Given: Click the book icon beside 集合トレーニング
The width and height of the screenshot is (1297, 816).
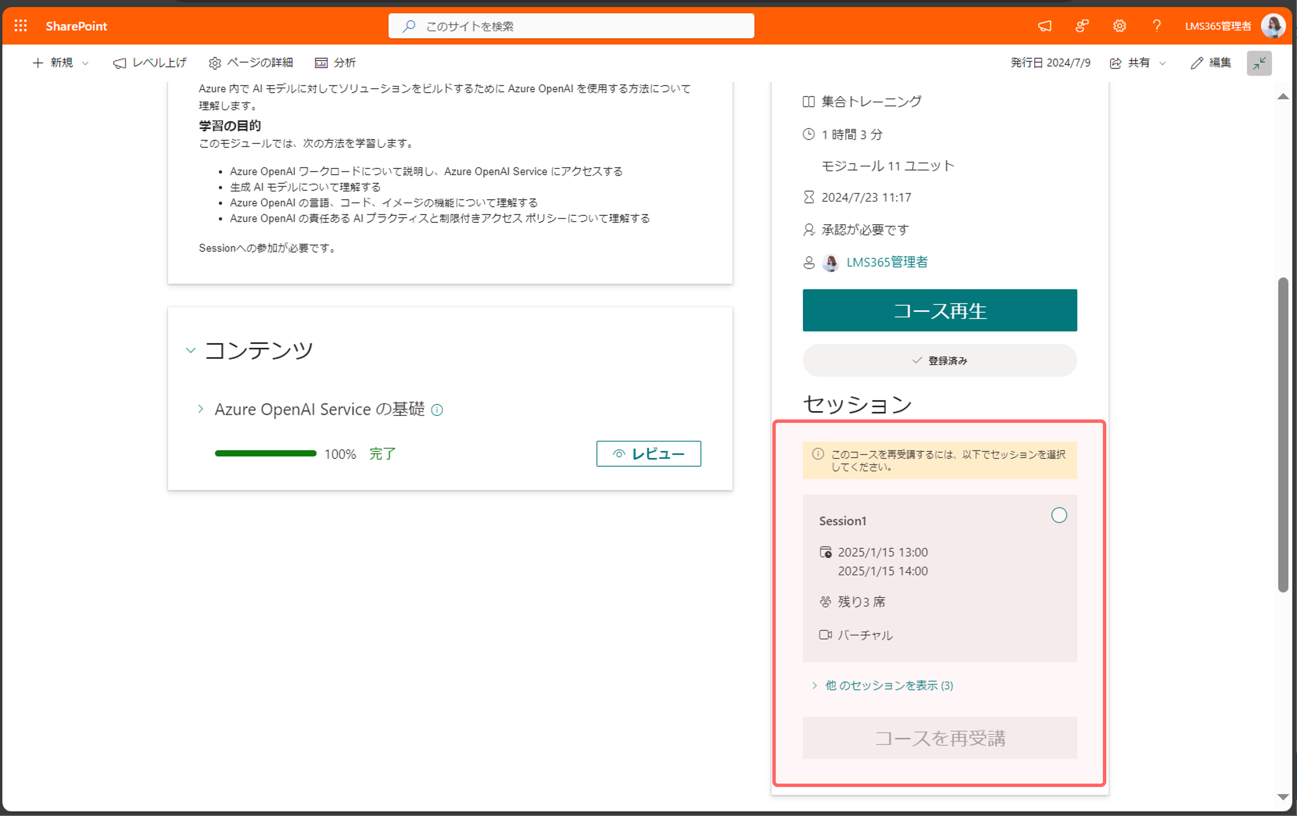Looking at the screenshot, I should pyautogui.click(x=808, y=101).
